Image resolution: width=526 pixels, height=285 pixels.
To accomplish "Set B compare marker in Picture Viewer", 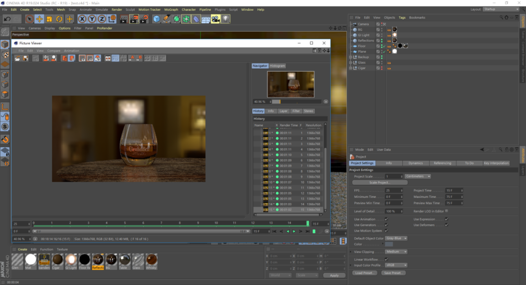I will (139, 58).
